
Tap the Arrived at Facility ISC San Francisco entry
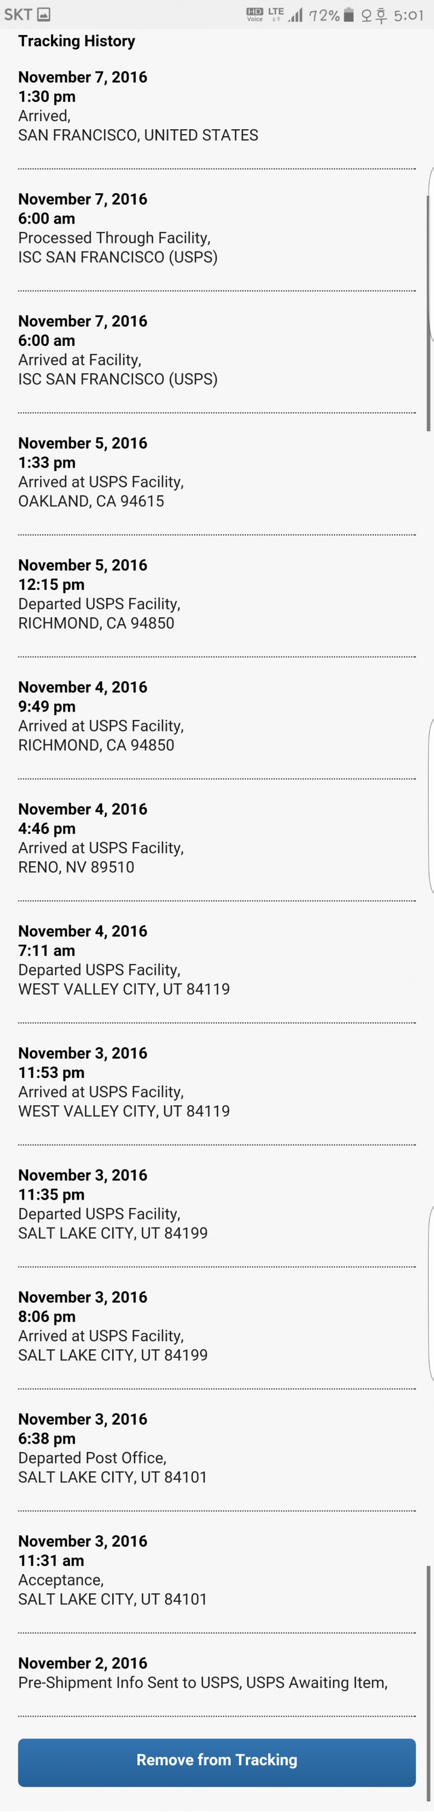point(117,350)
